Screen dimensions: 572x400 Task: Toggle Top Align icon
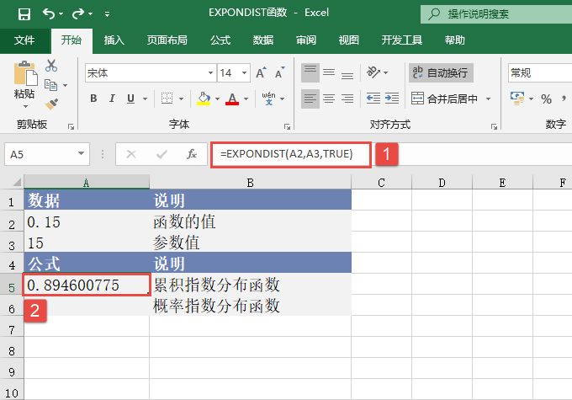pyautogui.click(x=310, y=72)
